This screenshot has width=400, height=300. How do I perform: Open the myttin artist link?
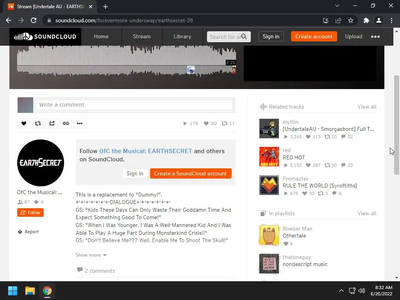point(290,122)
